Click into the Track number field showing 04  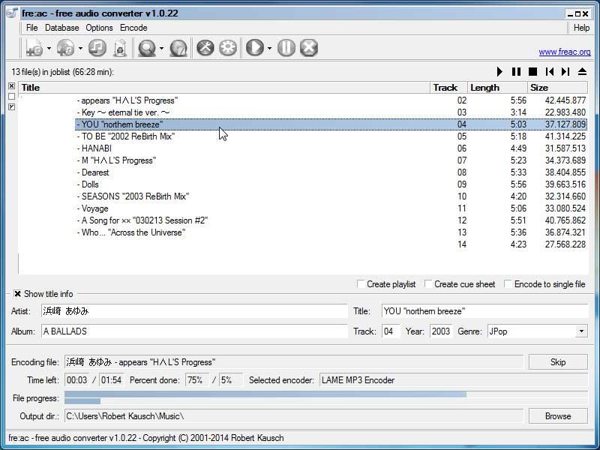click(x=391, y=331)
